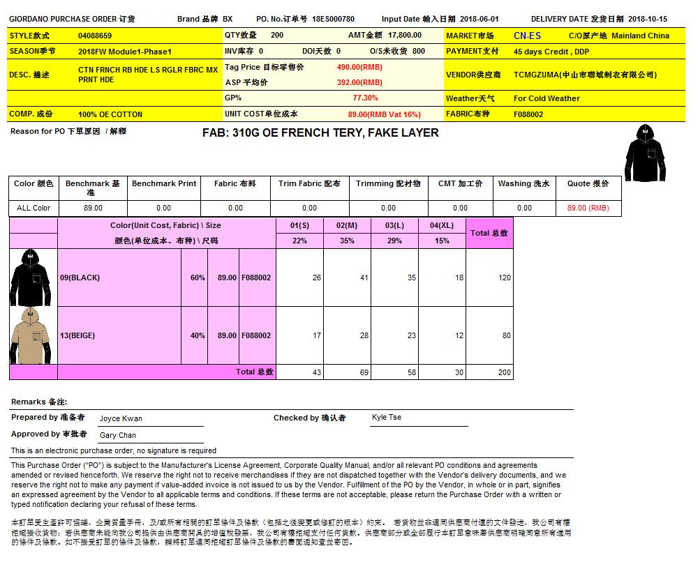Click the 01(S) size column header
Viewport: 691px width, 562px height.
[299, 226]
